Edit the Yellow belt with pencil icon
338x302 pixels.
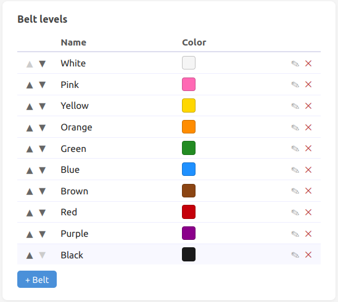point(295,106)
